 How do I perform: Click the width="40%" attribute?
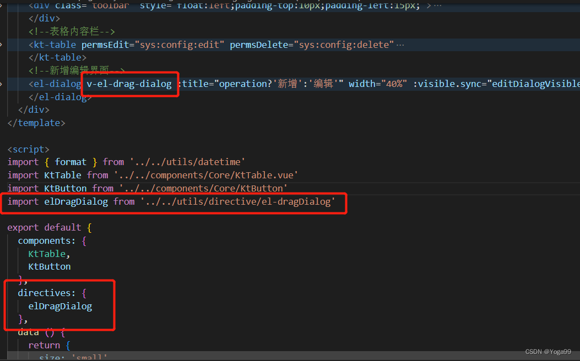[378, 84]
